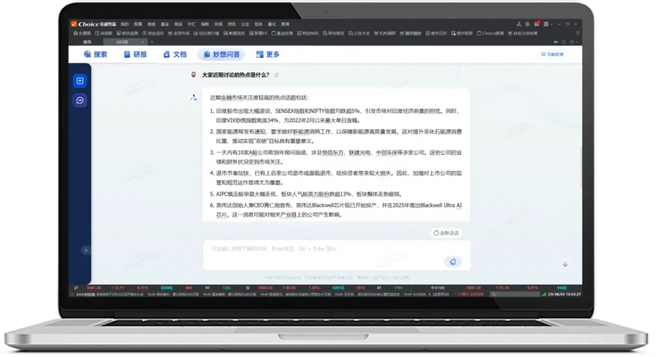Select the 妙想问答 Q&A tab
Viewport: 656px width, 357px height.
(222, 54)
